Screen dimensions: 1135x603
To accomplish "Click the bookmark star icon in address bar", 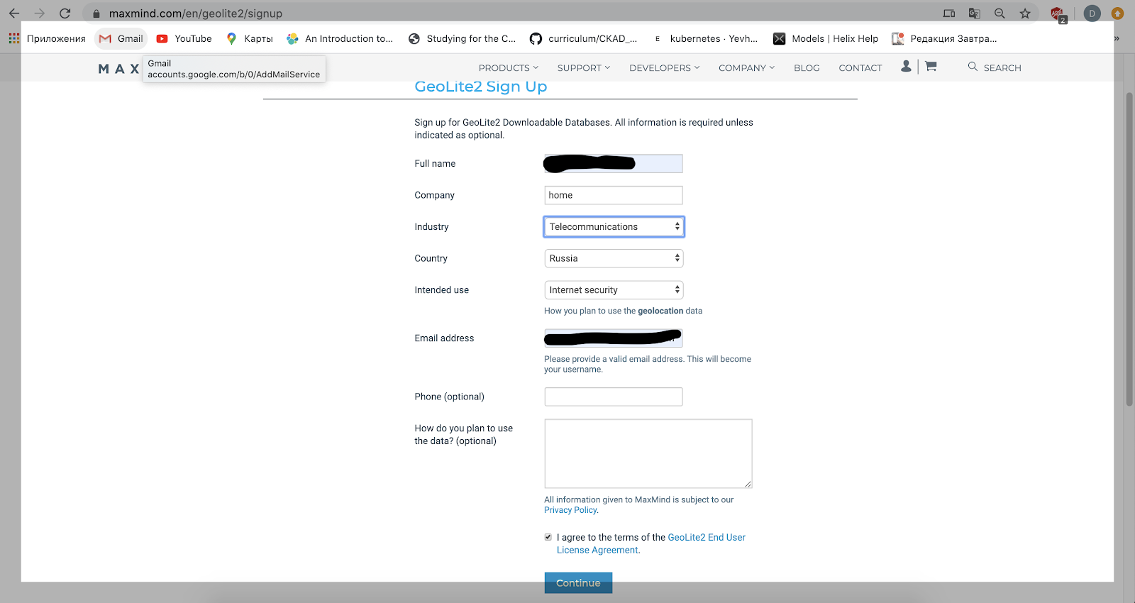I will tap(1025, 13).
